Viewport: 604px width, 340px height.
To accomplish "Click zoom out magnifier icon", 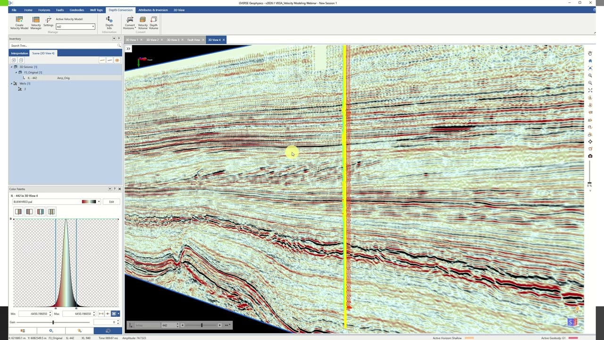I will pos(590,83).
